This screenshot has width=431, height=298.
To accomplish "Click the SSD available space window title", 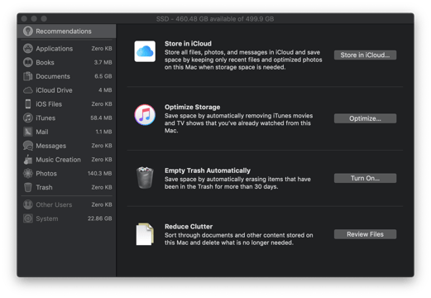I will [215, 19].
